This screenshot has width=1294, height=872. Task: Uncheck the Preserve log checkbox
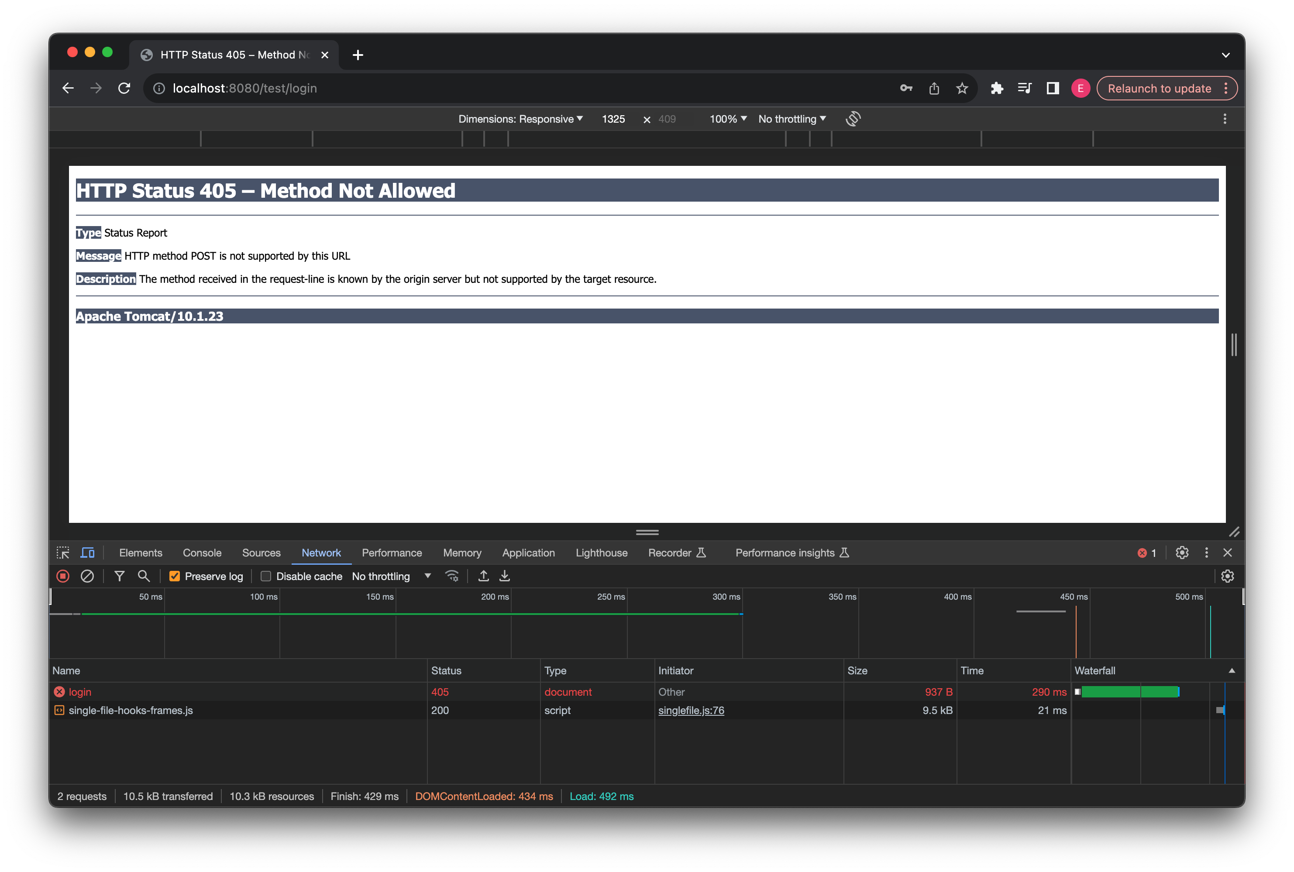175,576
